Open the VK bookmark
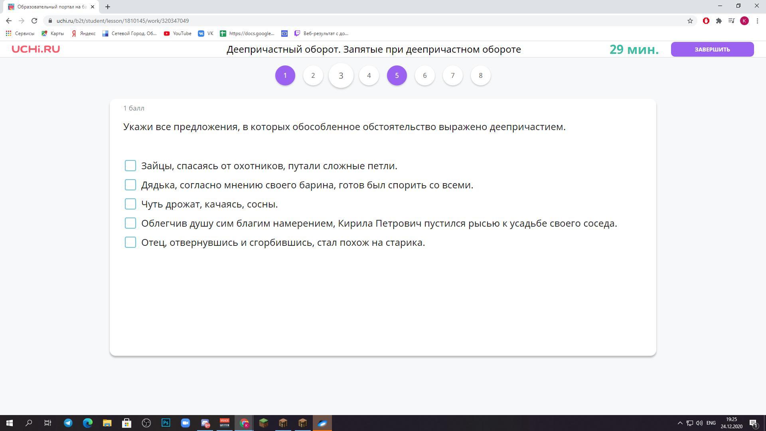 point(206,34)
